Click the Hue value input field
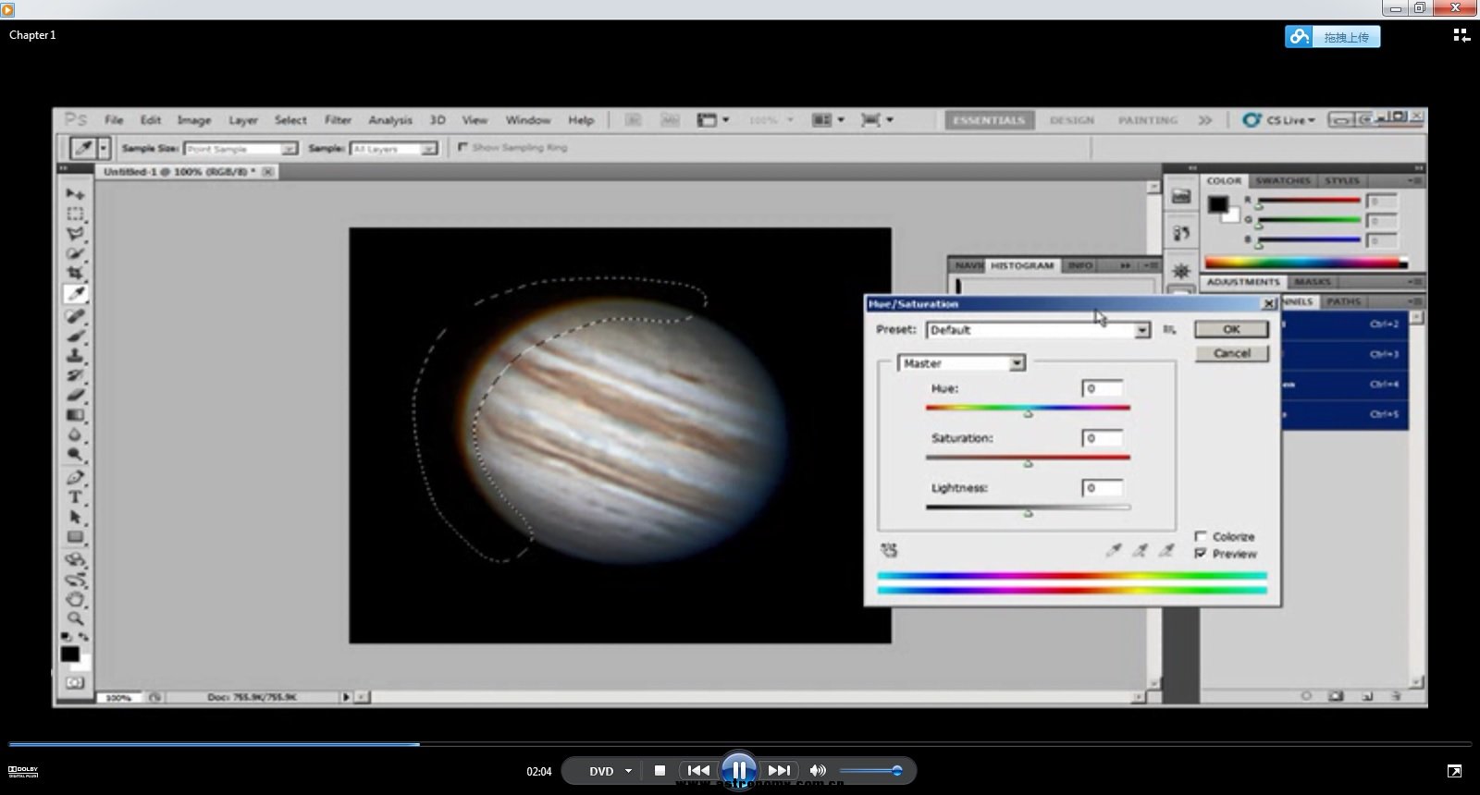 [1103, 388]
